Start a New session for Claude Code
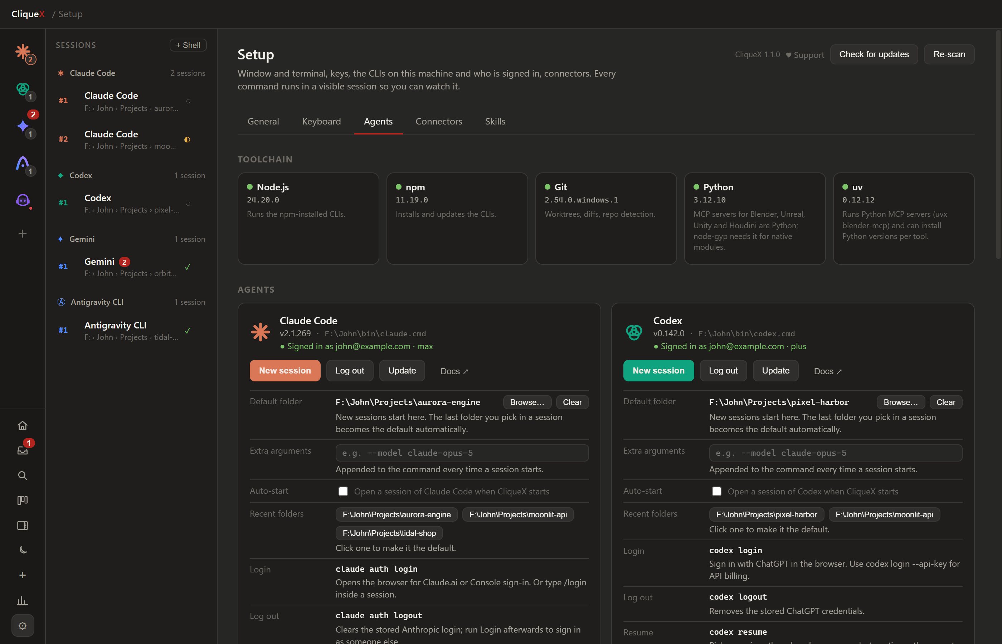 [285, 371]
